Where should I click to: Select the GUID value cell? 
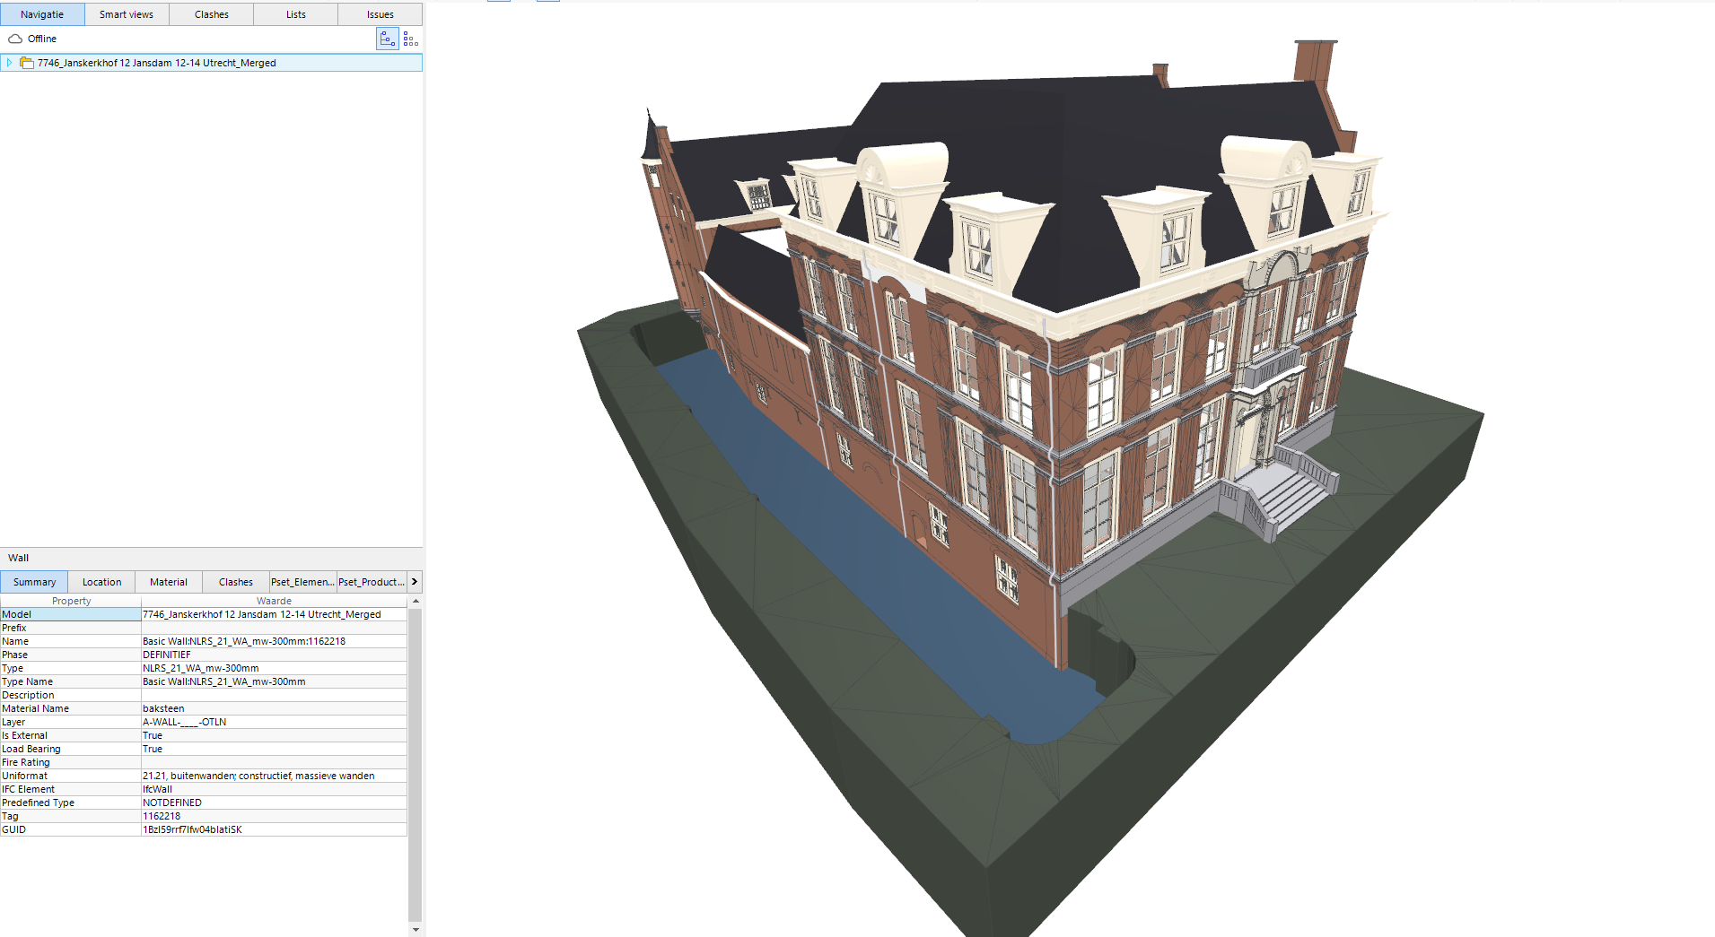274,829
